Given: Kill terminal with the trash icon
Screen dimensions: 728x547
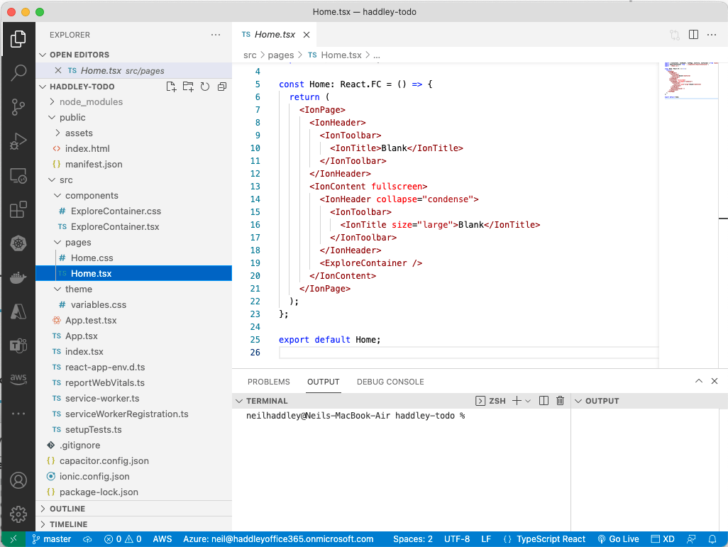Looking at the screenshot, I should click(560, 401).
